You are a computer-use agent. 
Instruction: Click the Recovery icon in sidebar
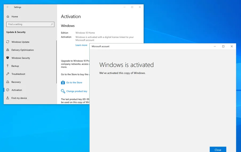8,82
